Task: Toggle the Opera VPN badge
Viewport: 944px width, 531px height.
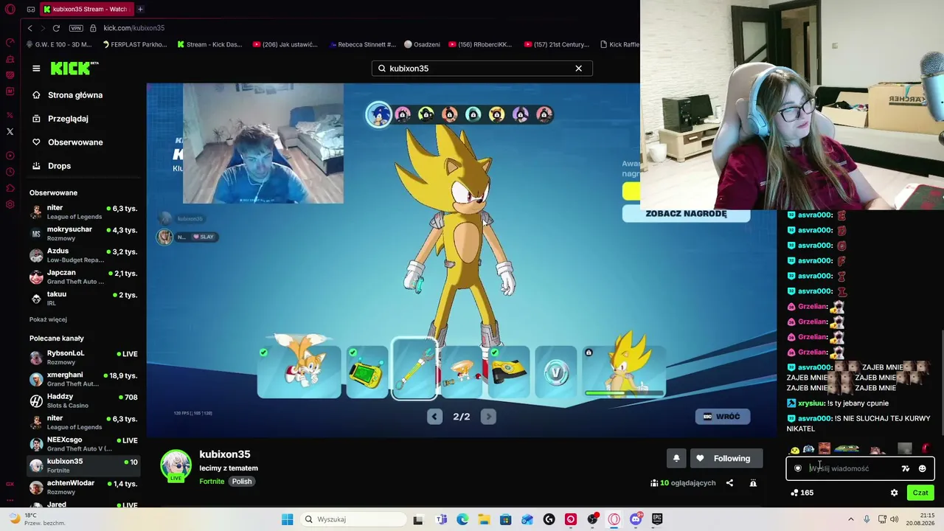Action: pos(76,28)
